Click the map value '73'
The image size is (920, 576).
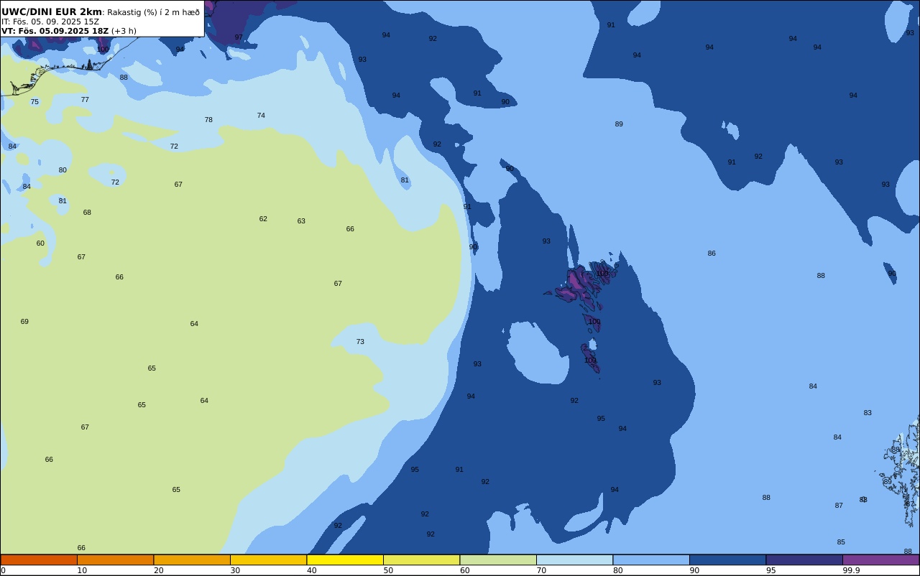click(360, 342)
